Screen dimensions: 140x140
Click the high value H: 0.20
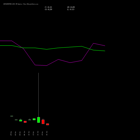(x=71, y=7)
